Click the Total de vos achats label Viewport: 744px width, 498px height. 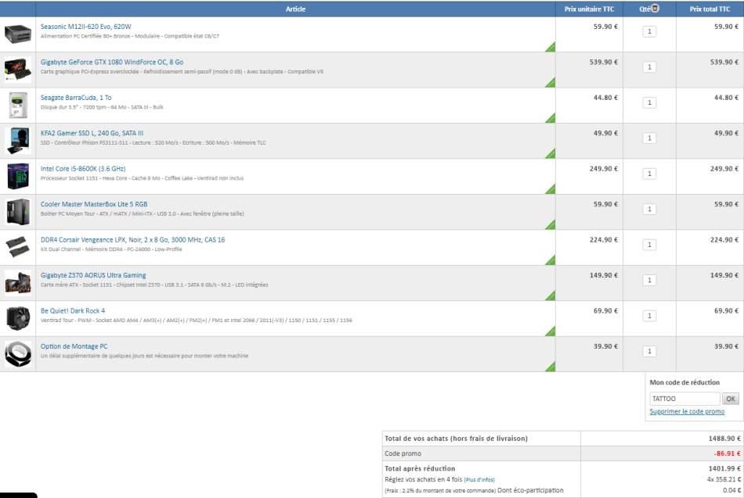tap(456, 439)
